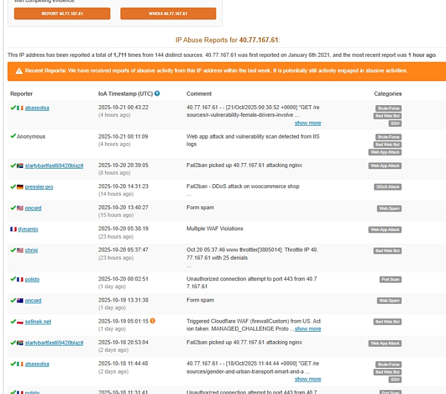Click Port Scan tag on polido's 00:02:51 report
This screenshot has width=446, height=394.
pyautogui.click(x=390, y=279)
